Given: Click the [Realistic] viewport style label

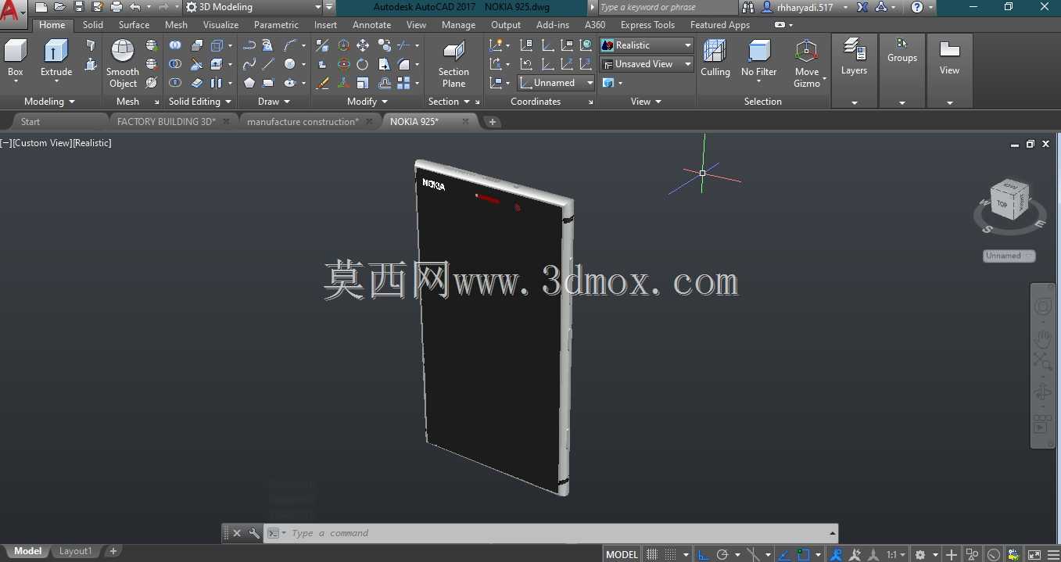Looking at the screenshot, I should click(92, 143).
